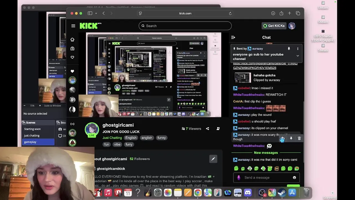Open Scale to Window menu in OBS
355x200 pixels.
coord(52,106)
